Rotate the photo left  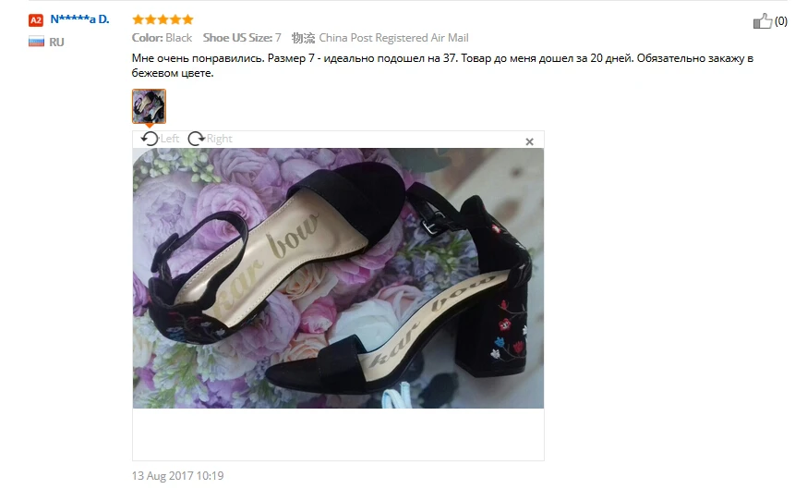pyautogui.click(x=150, y=139)
